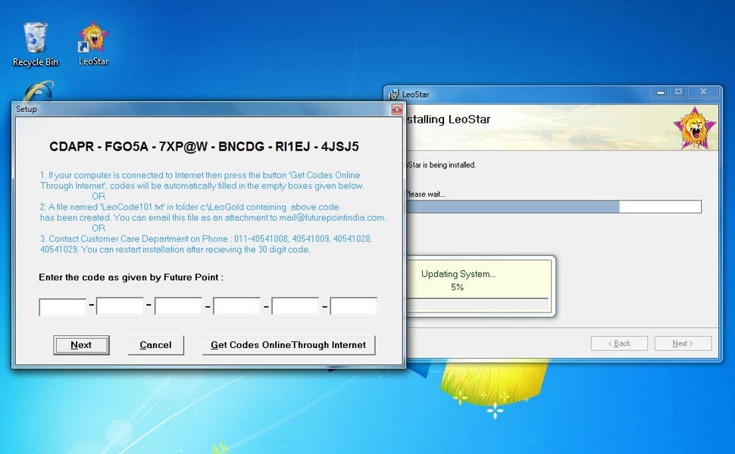The width and height of the screenshot is (735, 454).
Task: Click the LeoStar installer title bar icon
Action: tap(394, 94)
